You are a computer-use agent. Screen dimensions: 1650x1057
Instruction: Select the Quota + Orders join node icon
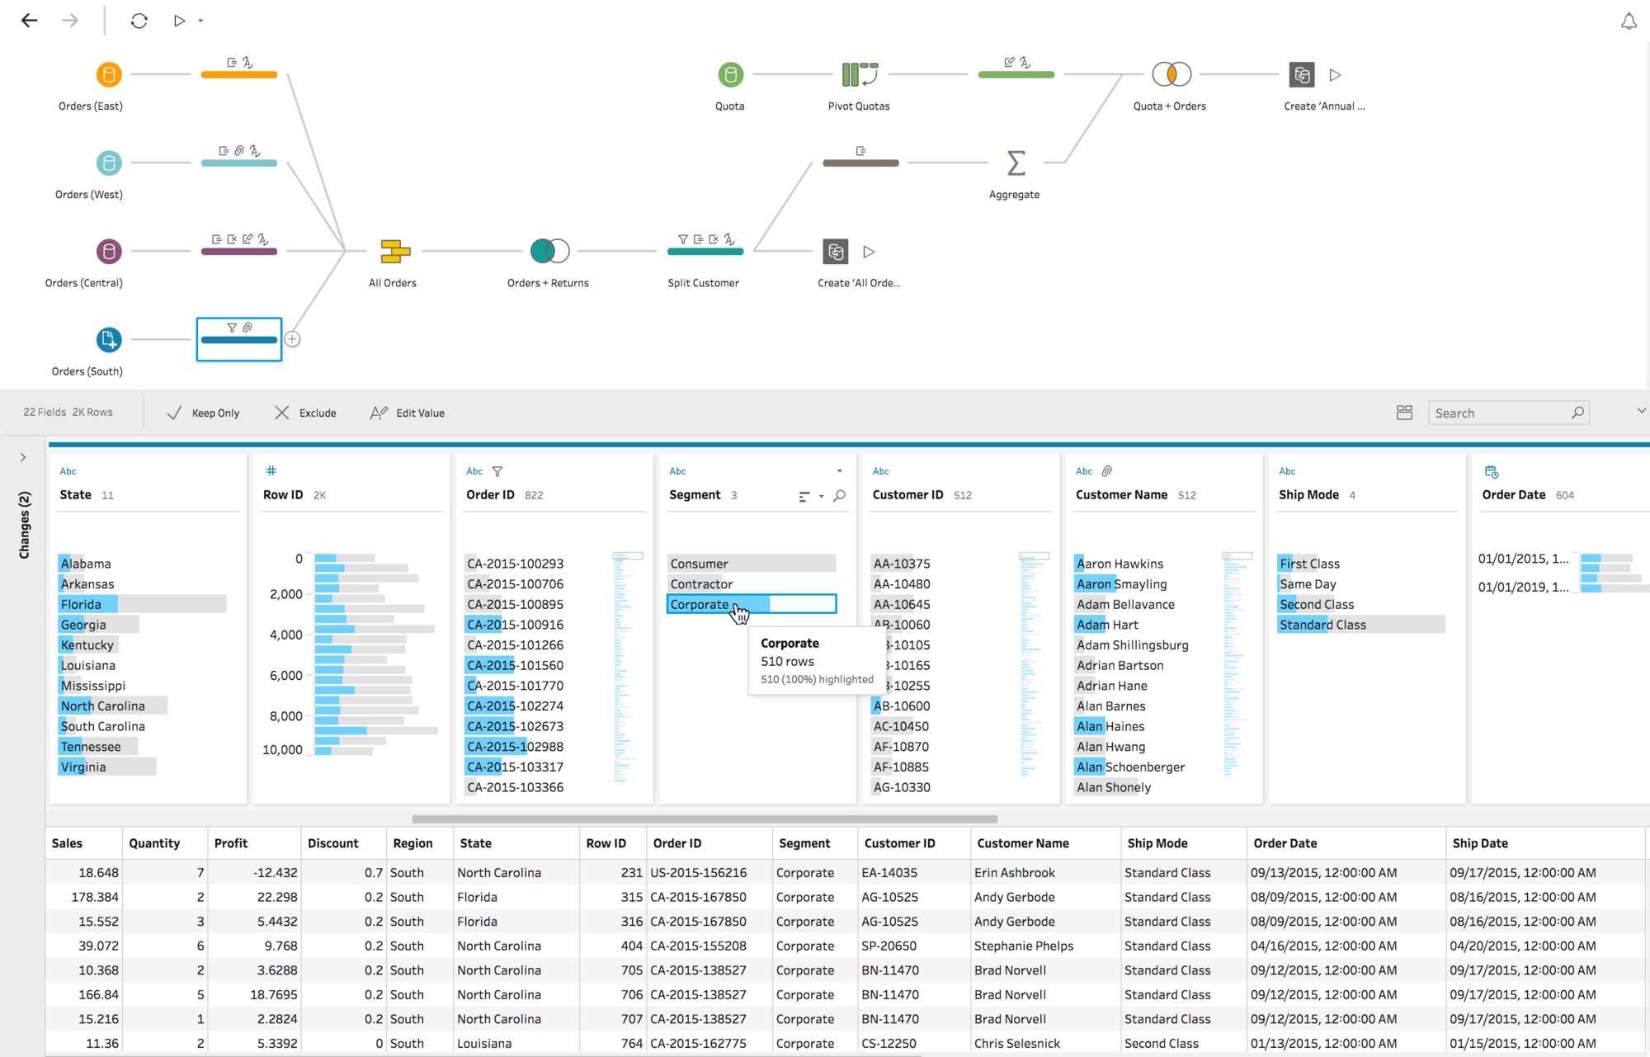point(1169,74)
